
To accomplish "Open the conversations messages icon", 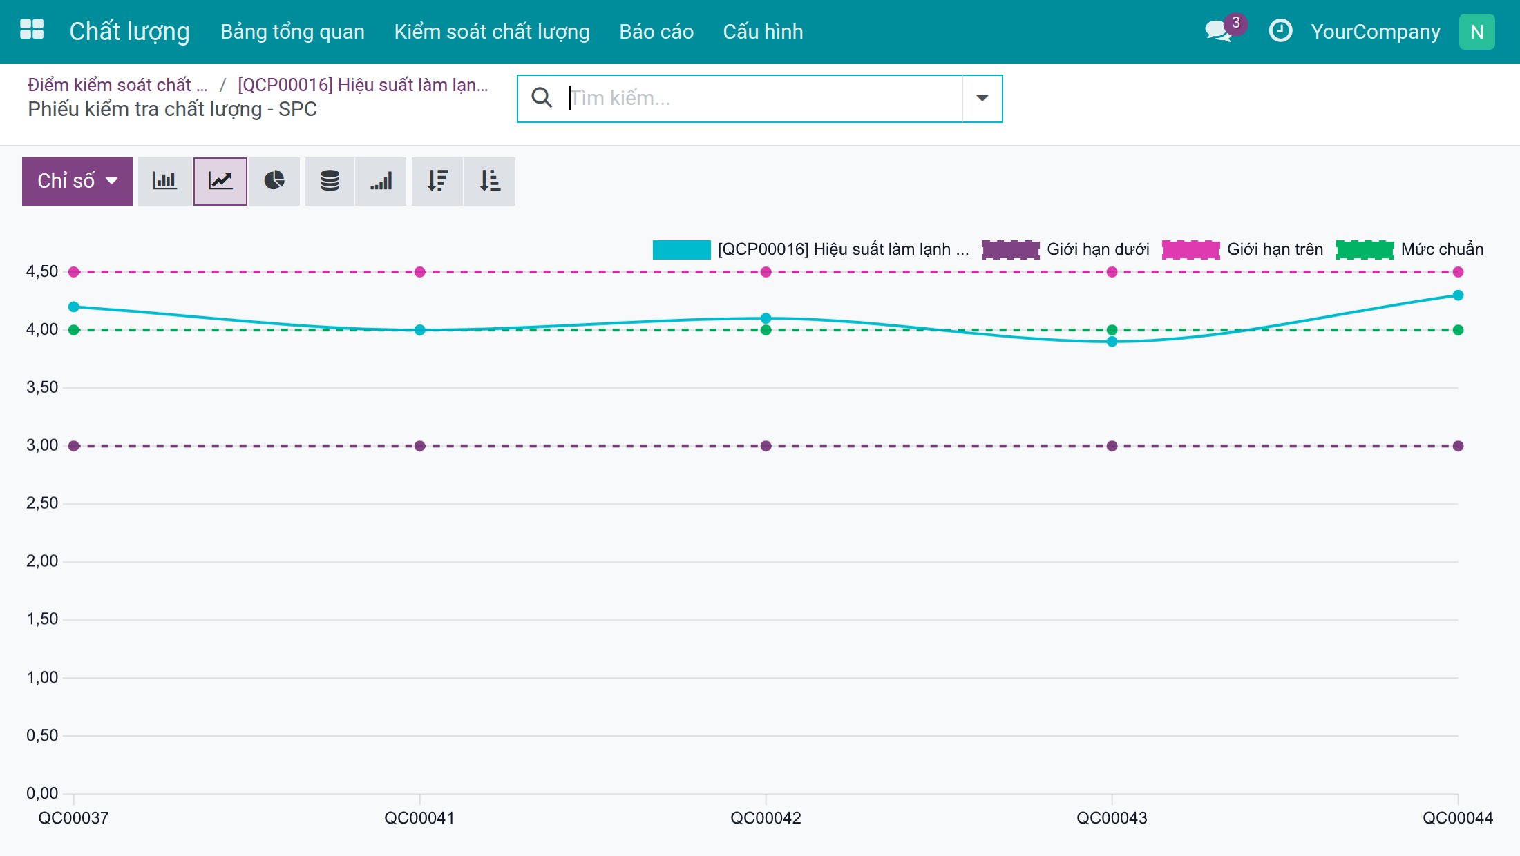I will coord(1219,31).
